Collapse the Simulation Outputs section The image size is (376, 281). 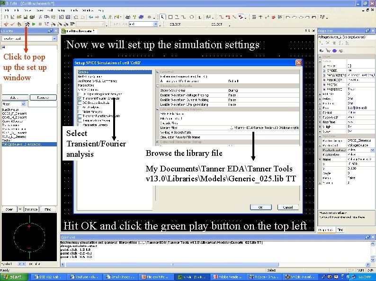pos(158,86)
